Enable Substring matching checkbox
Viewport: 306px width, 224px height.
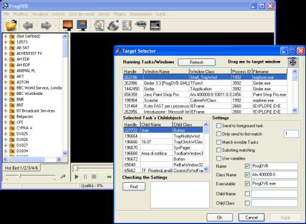[x=219, y=150]
